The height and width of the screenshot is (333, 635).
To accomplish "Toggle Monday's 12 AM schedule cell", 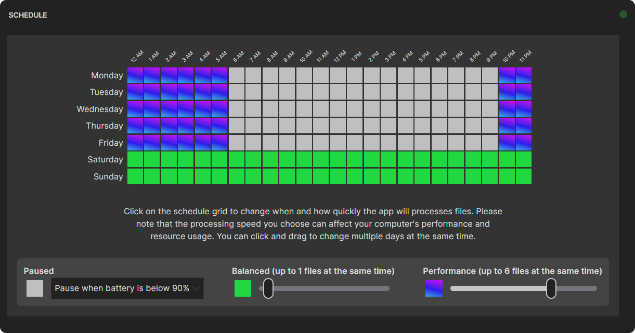I will (x=135, y=75).
